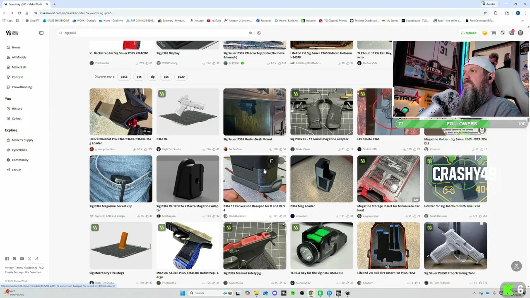This screenshot has height=298, width=530.
Task: Open the ChatGPT bookmark
Action: point(32,21)
